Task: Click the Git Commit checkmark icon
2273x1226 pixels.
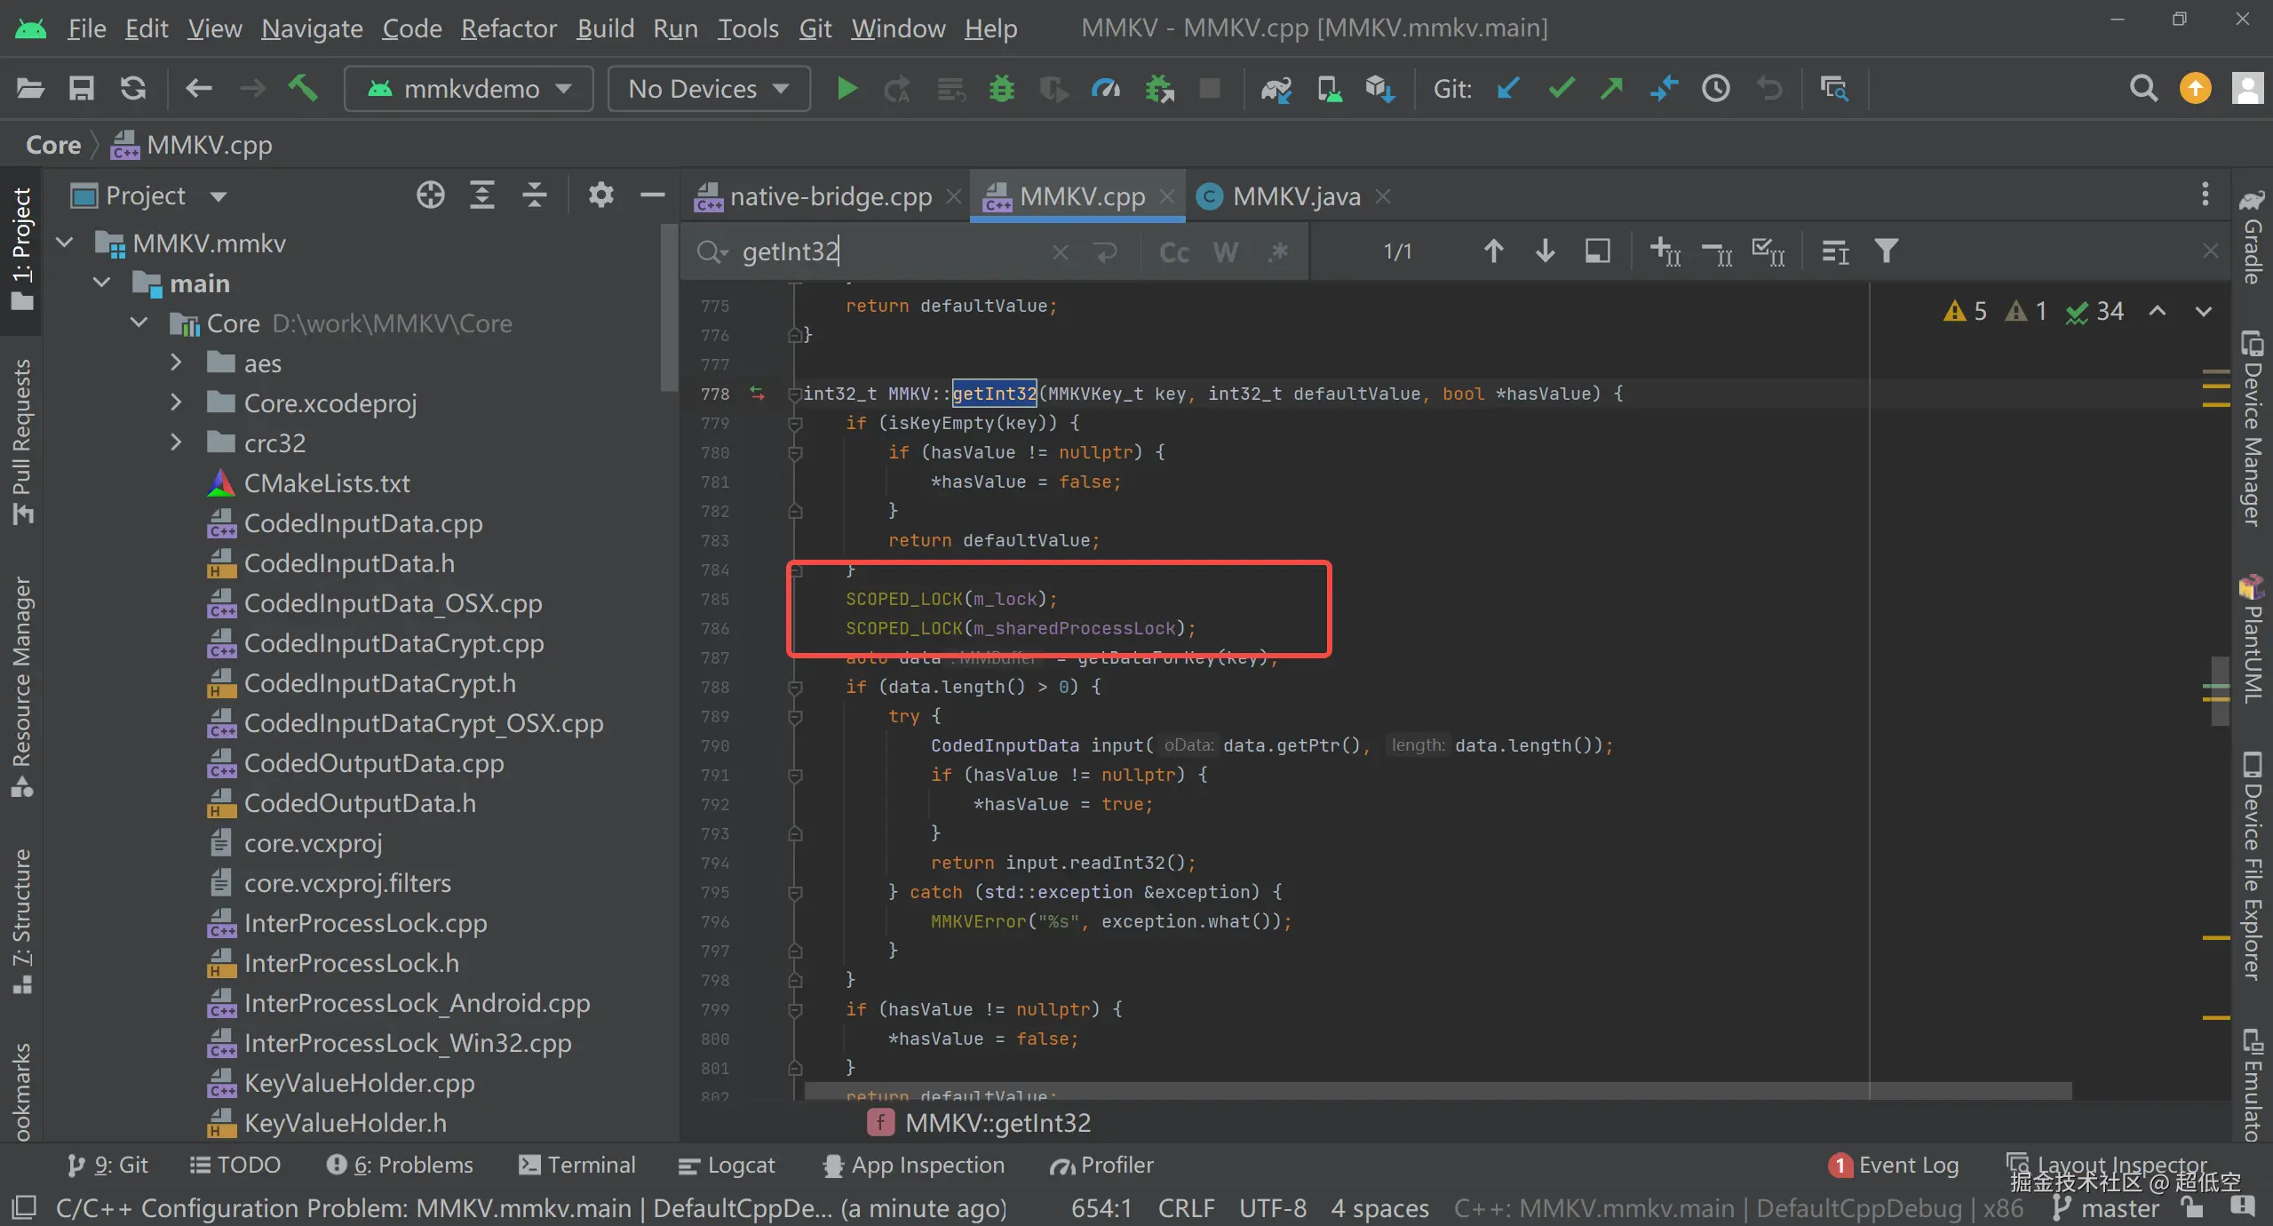Action: (1561, 89)
